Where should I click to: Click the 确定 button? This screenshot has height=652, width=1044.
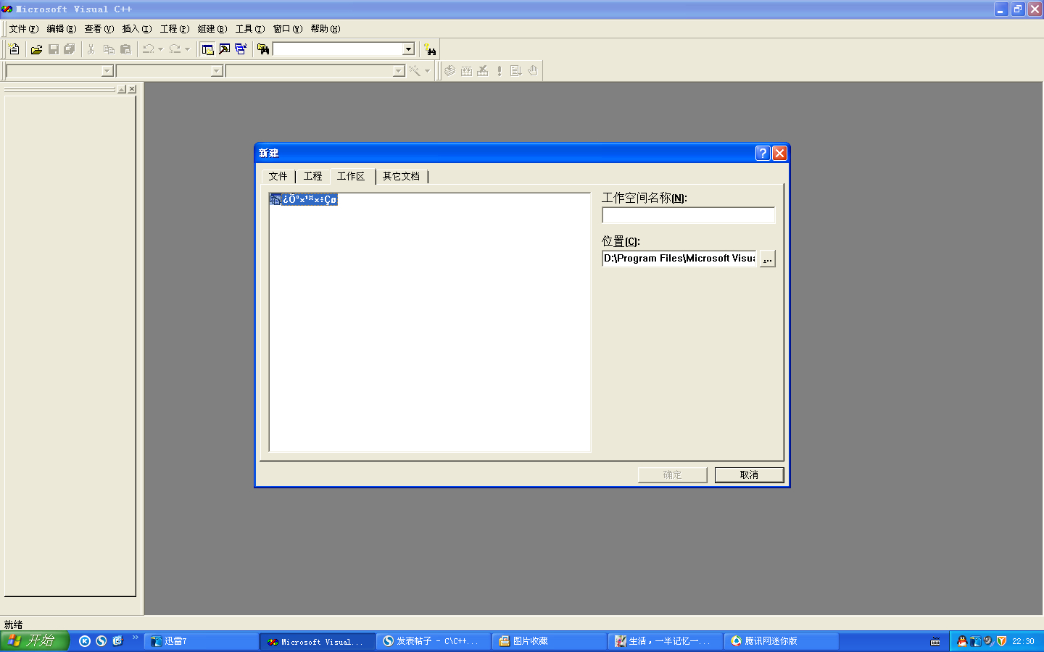pos(672,475)
